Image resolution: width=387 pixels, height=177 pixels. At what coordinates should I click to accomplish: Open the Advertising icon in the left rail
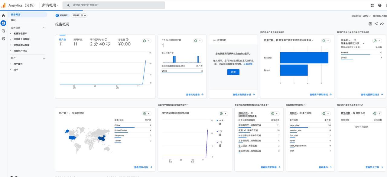coord(3,39)
